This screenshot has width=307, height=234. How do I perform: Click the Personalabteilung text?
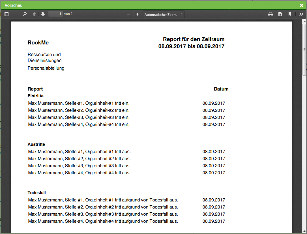point(46,68)
